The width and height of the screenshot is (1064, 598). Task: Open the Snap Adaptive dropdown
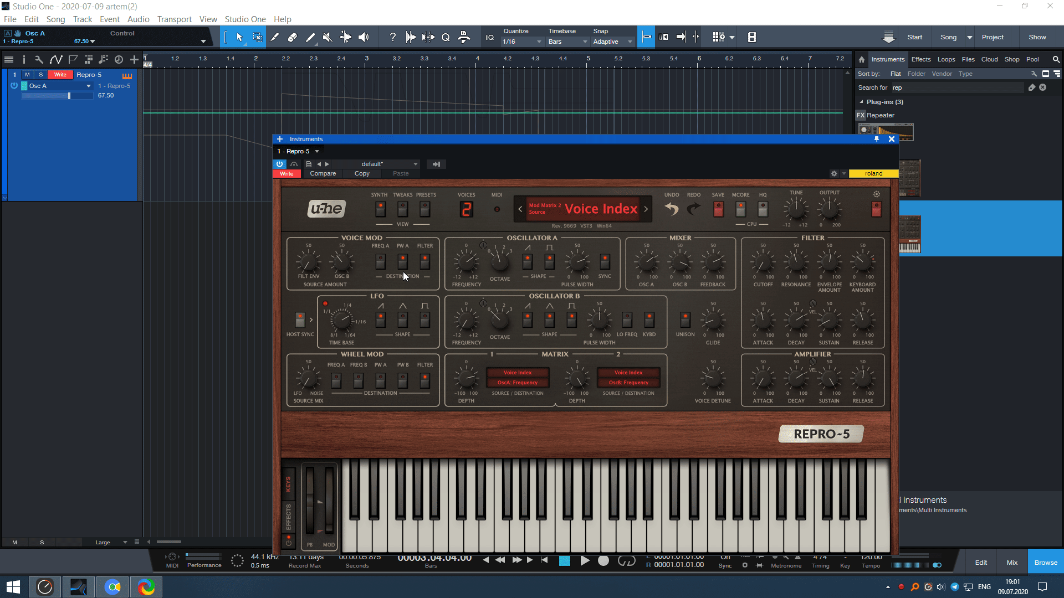click(612, 42)
